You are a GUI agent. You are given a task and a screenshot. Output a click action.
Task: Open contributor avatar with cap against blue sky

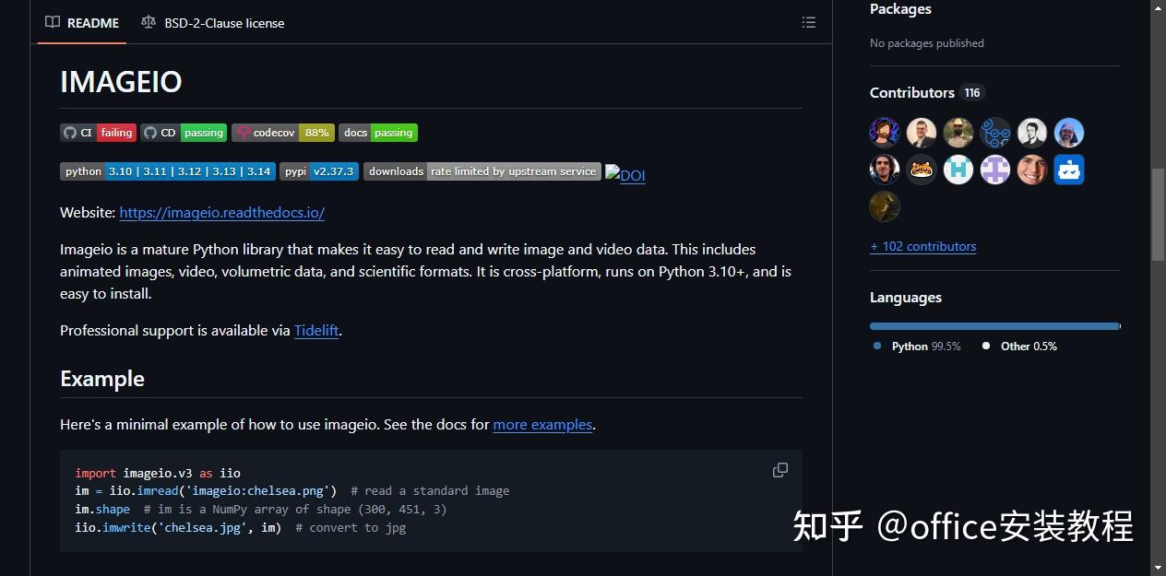pyautogui.click(x=1069, y=133)
